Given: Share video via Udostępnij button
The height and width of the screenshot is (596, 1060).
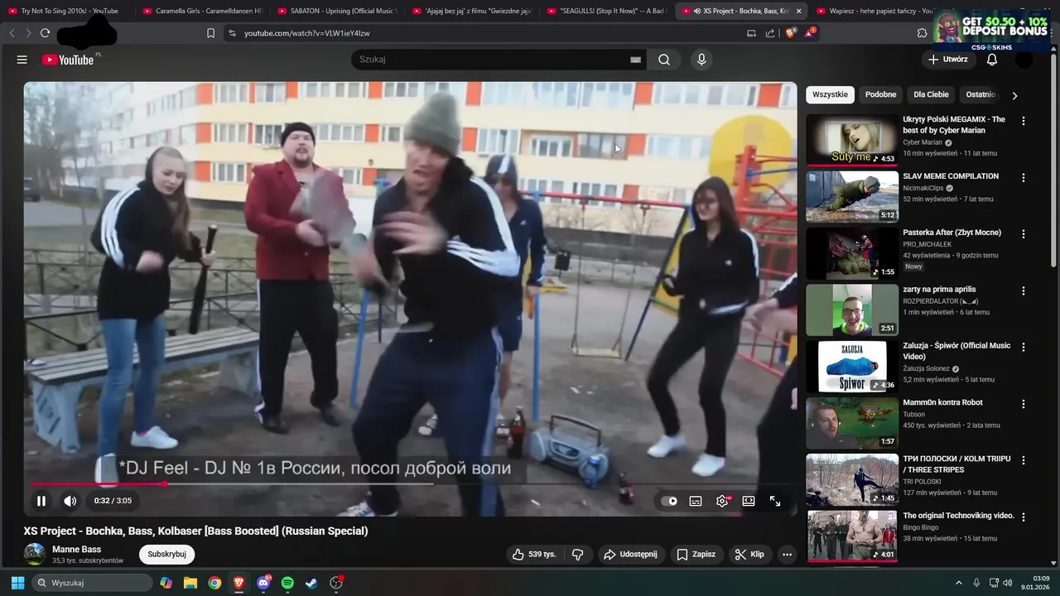Looking at the screenshot, I should pyautogui.click(x=631, y=555).
